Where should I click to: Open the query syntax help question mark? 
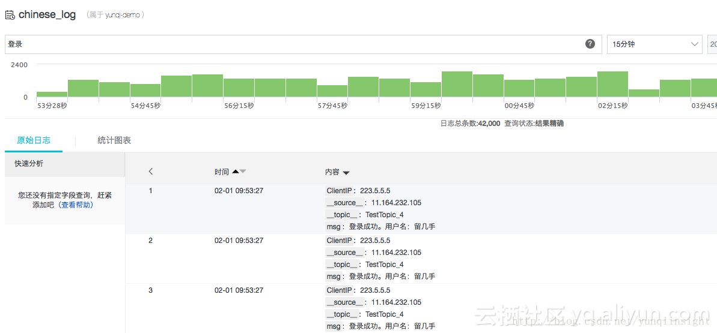[x=590, y=44]
